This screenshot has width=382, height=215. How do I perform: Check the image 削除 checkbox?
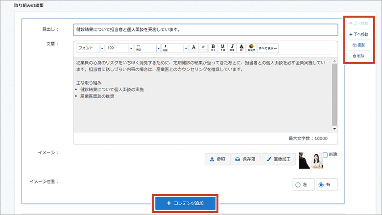coord(326,155)
